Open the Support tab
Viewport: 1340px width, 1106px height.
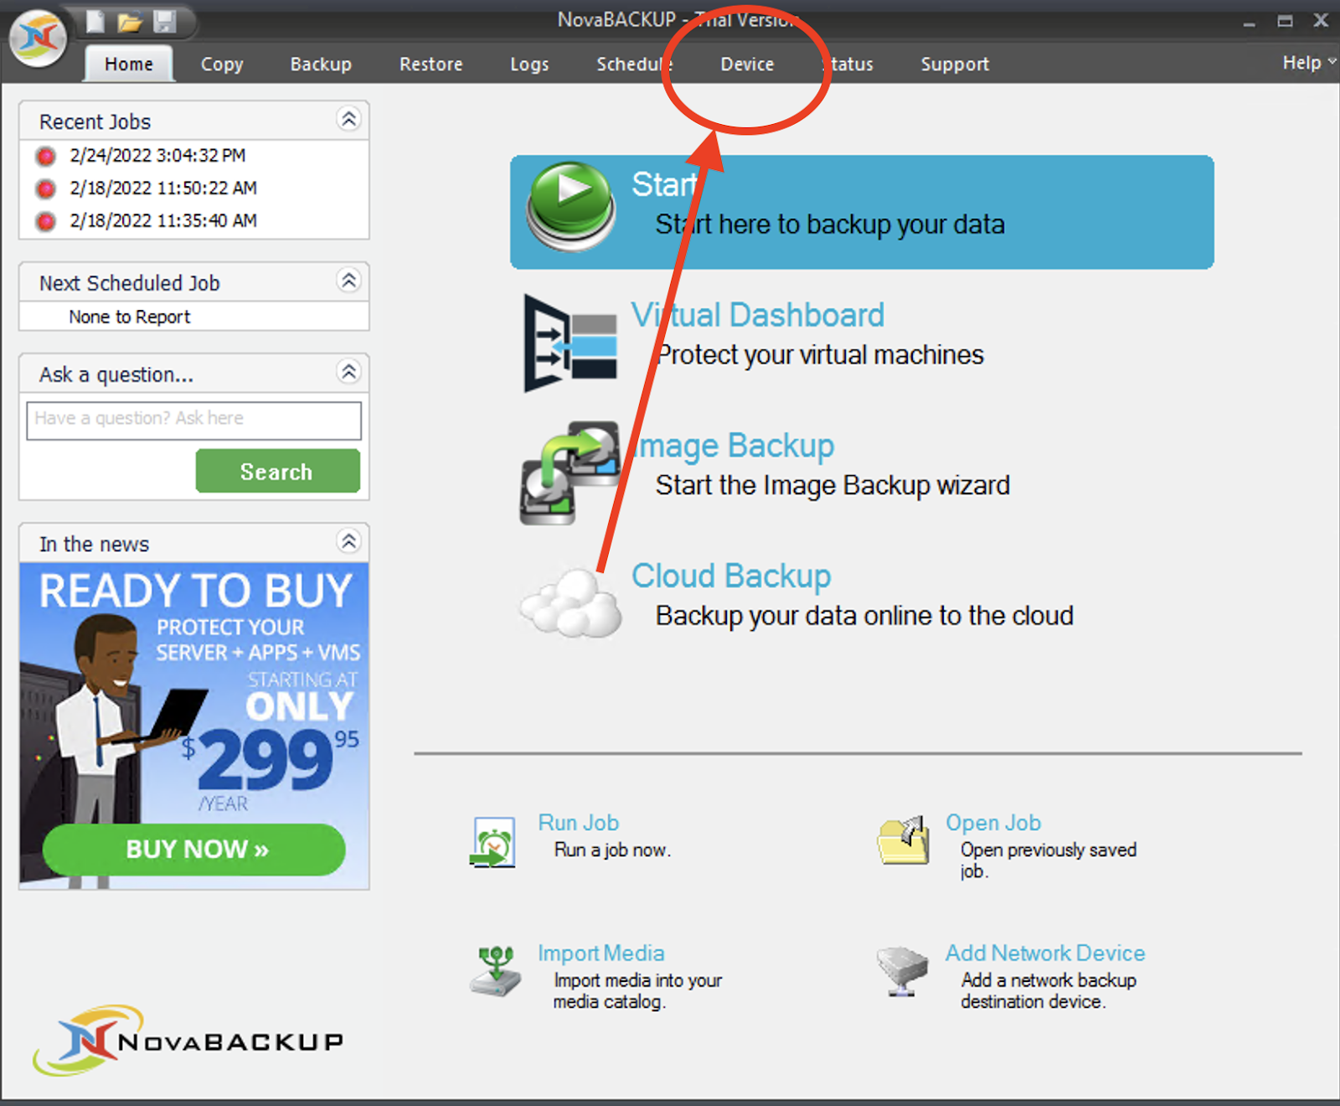(x=955, y=65)
